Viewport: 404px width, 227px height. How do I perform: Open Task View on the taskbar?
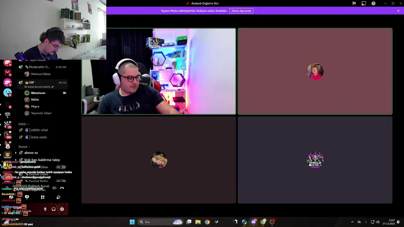click(189, 222)
